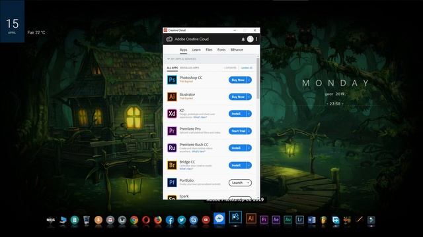Expand Photoshop CC Buy Now dropdown arrow

tap(249, 80)
